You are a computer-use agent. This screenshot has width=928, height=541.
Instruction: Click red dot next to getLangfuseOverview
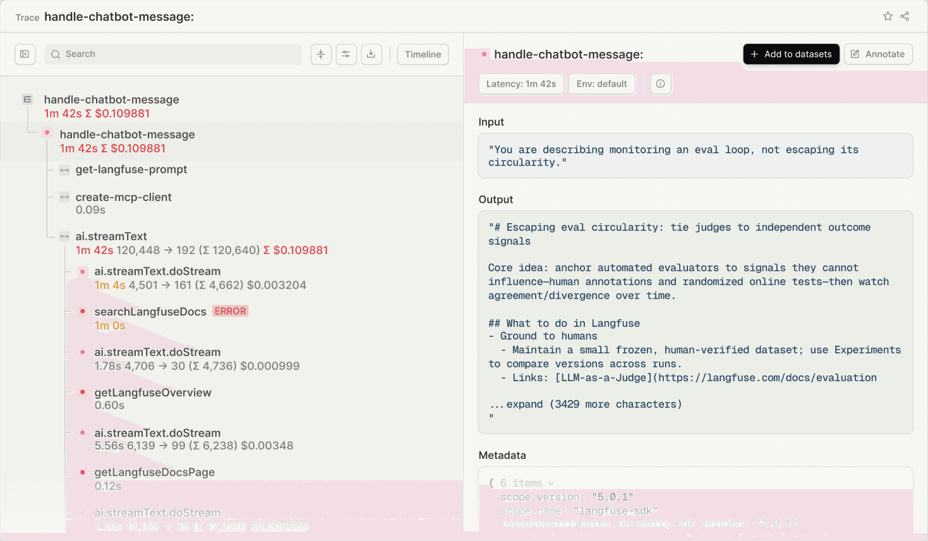coord(83,392)
